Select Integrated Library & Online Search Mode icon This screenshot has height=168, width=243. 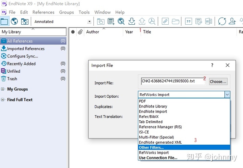(25, 22)
